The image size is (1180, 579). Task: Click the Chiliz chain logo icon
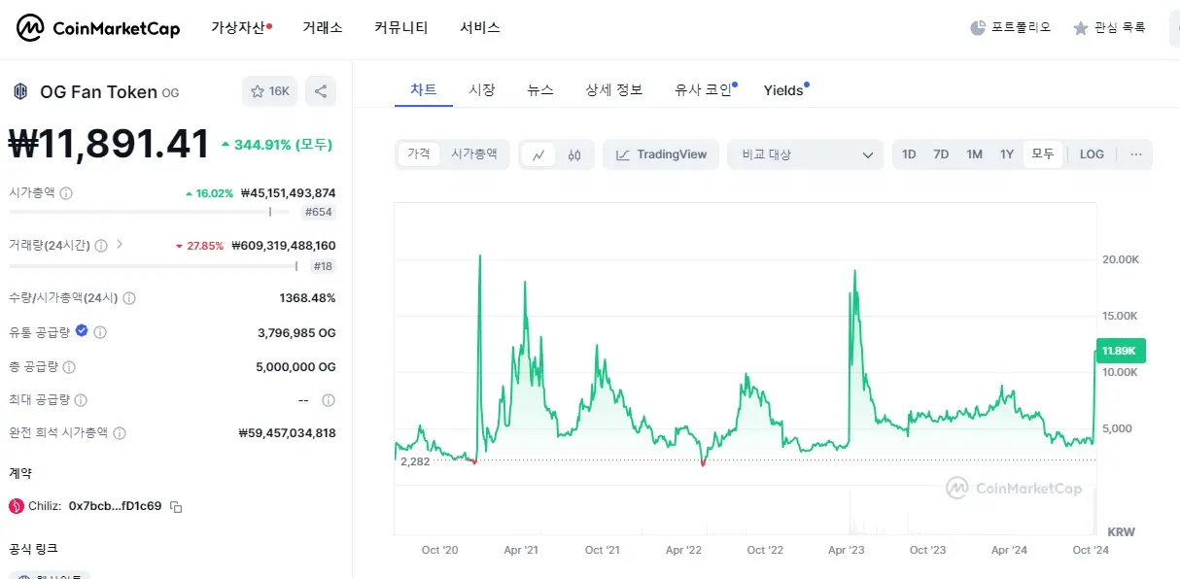(x=17, y=506)
